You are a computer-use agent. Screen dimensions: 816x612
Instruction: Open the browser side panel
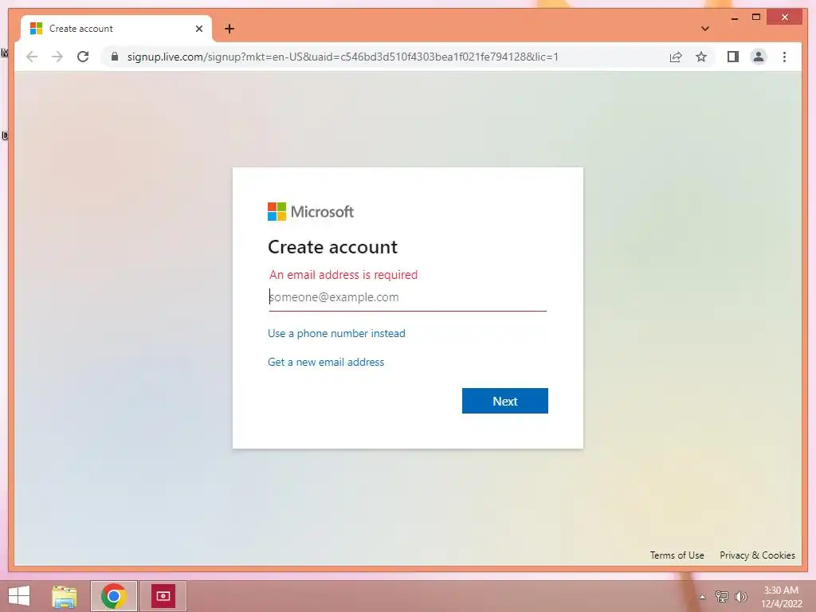click(x=733, y=57)
